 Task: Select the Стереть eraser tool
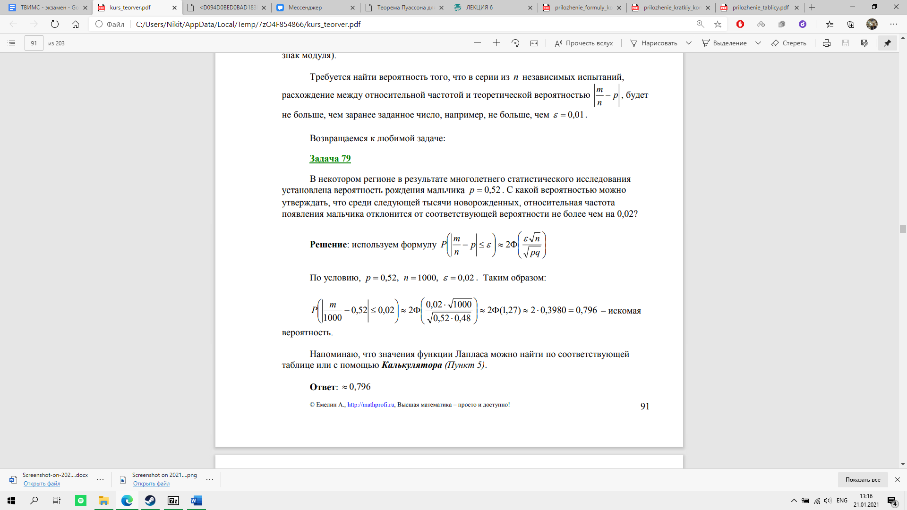789,43
